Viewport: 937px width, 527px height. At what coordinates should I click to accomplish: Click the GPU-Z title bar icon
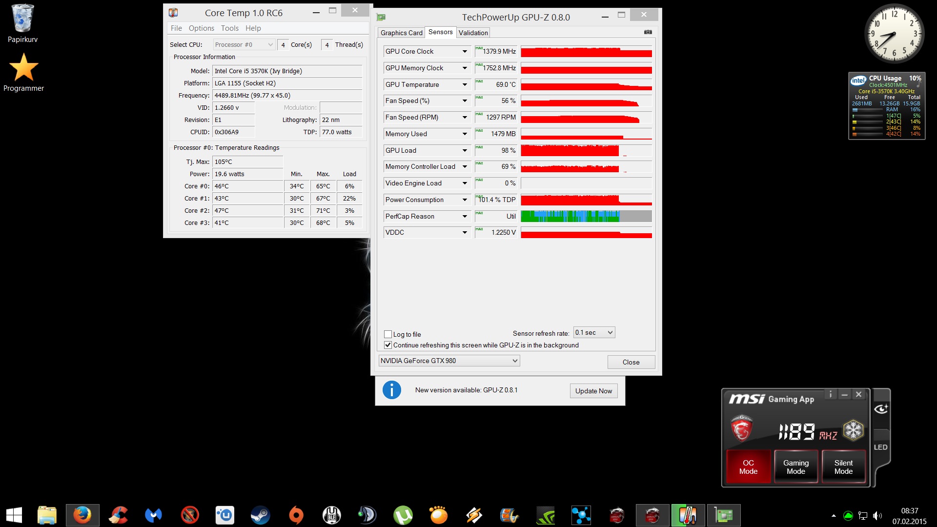[381, 17]
